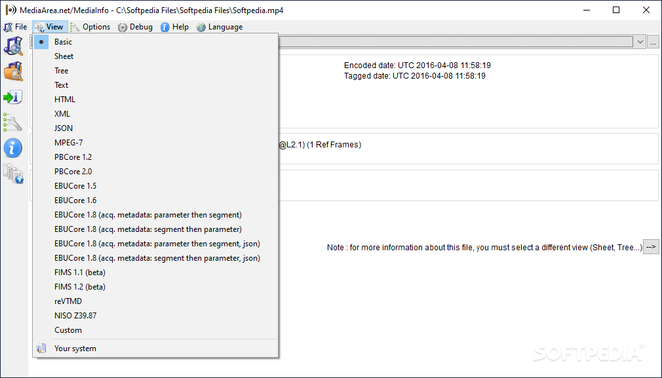662x378 pixels.
Task: Click the website documents sidebar icon
Action: [13, 174]
